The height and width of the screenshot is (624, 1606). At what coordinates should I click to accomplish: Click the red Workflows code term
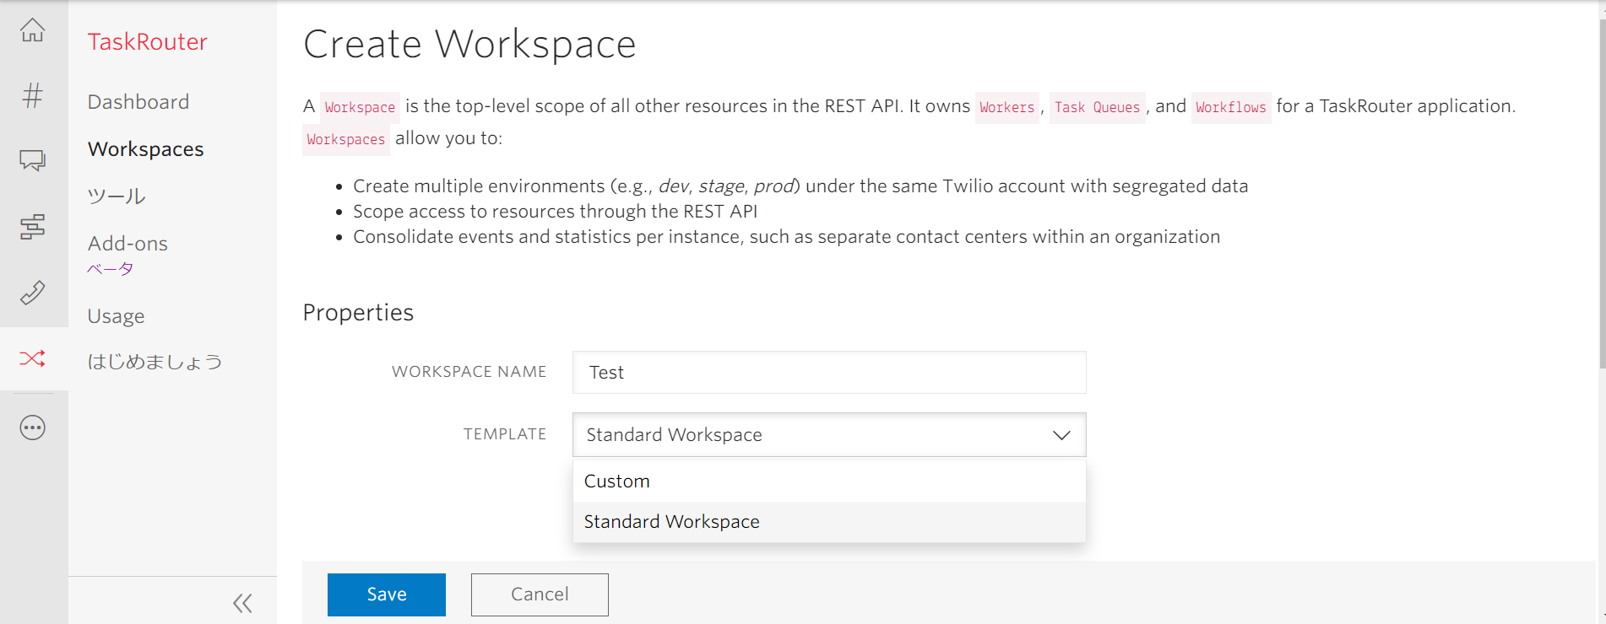[x=1230, y=107]
